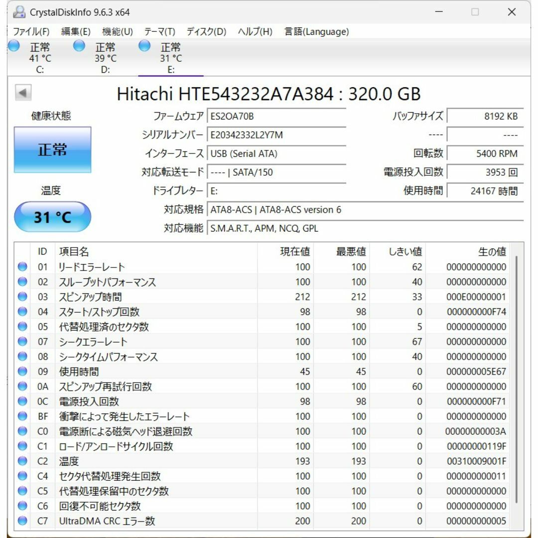Click status orb of attribute 01 リードエラーレート
Viewport: 538px width, 538px height.
tap(22, 267)
